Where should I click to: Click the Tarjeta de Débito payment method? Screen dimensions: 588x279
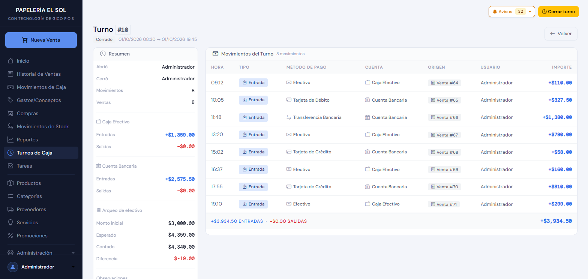308,100
